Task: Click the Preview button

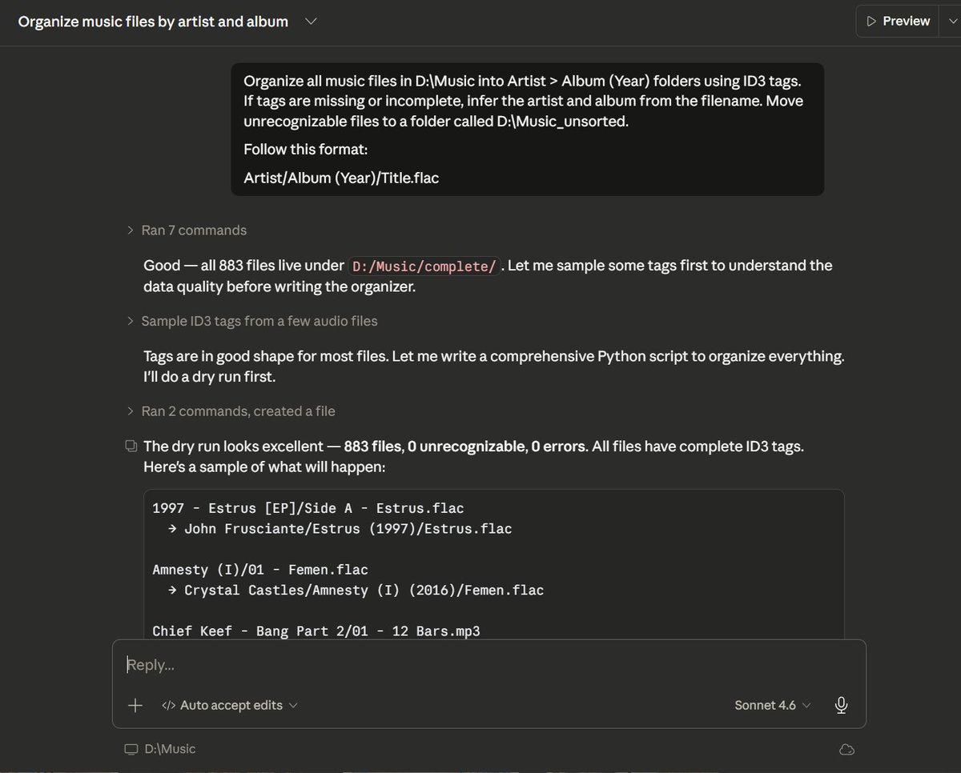Action: (x=897, y=22)
